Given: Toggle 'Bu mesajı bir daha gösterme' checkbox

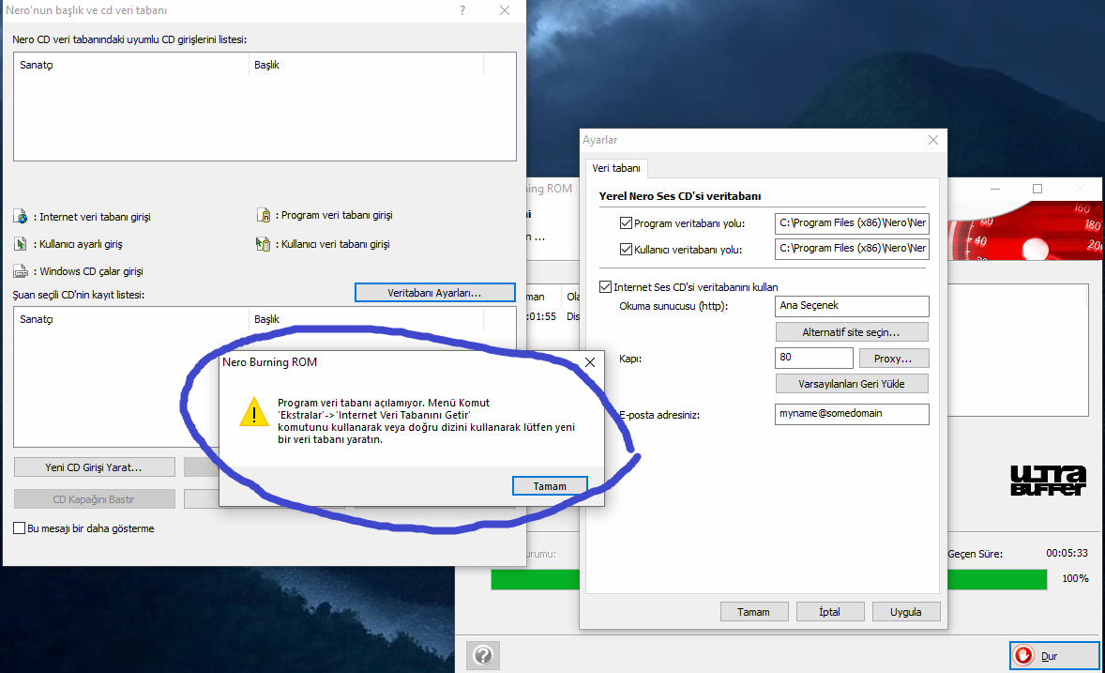Looking at the screenshot, I should click(x=20, y=528).
